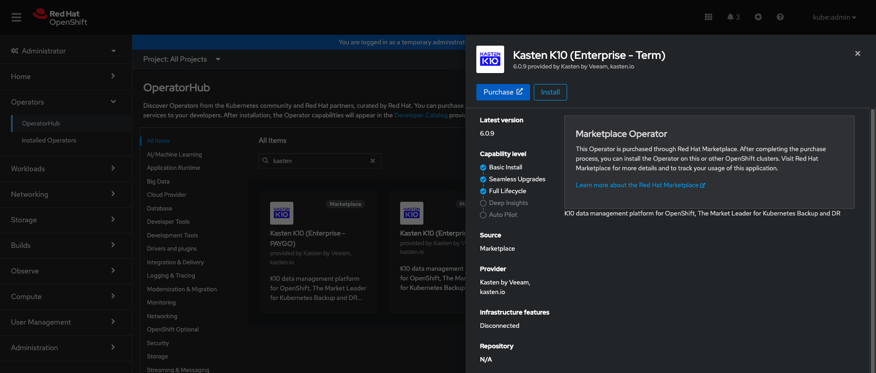
Task: Expand the Compute navigation section
Action: (66, 296)
